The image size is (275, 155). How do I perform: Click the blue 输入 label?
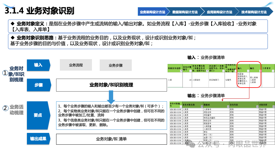[38, 65]
